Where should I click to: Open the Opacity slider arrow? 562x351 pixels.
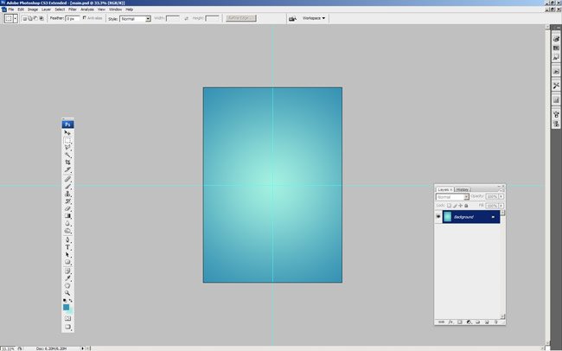[x=501, y=196]
